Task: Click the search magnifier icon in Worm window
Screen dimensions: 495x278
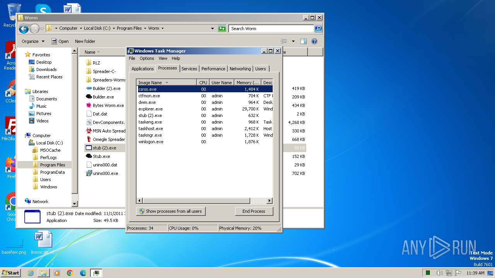Action: click(x=318, y=29)
